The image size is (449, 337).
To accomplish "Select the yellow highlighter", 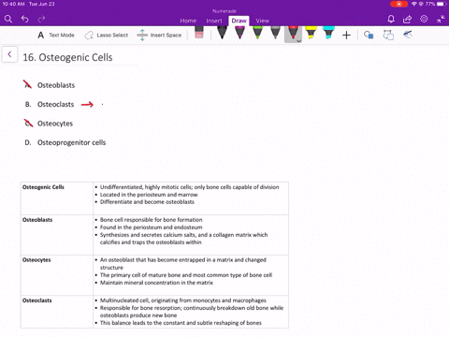I will pos(311,33).
